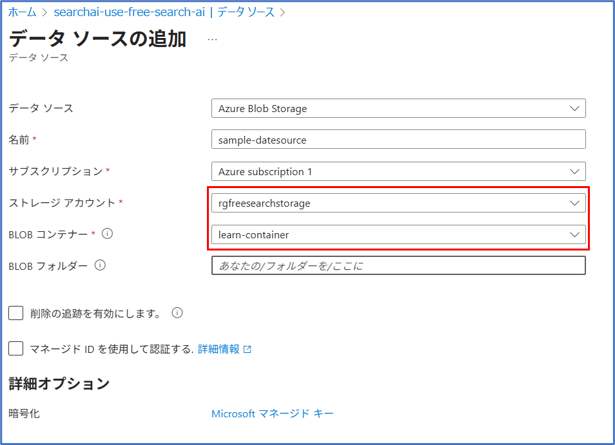615x445 pixels.
Task: Click the external link icon after 詳細情報
Action: [247, 349]
